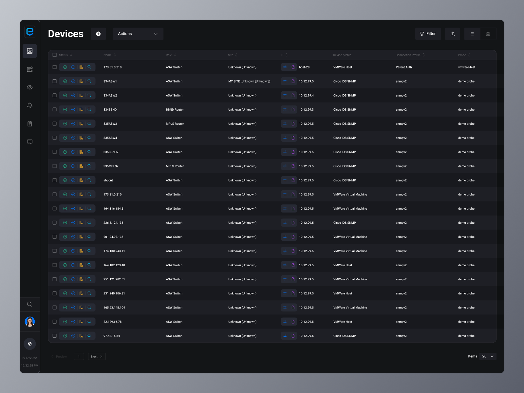Toggle the select-all checkbox in the header

click(x=55, y=55)
